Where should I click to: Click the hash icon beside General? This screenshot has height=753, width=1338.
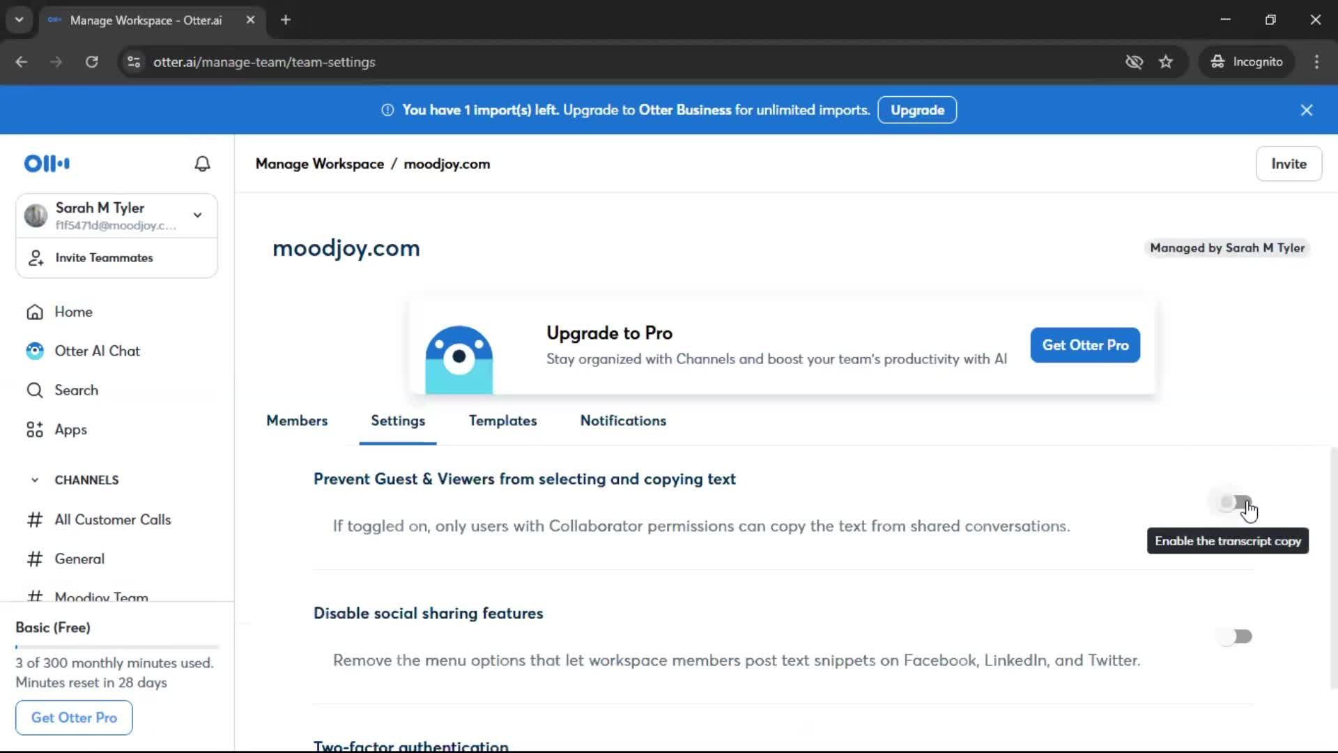coord(35,559)
